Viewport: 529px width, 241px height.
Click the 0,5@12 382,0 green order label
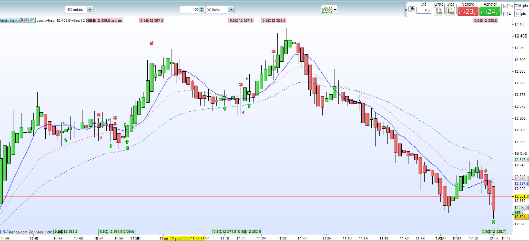click(x=250, y=231)
